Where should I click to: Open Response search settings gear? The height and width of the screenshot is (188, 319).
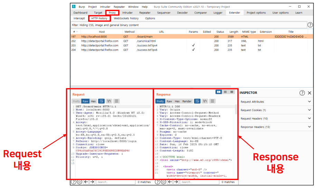click(x=163, y=182)
